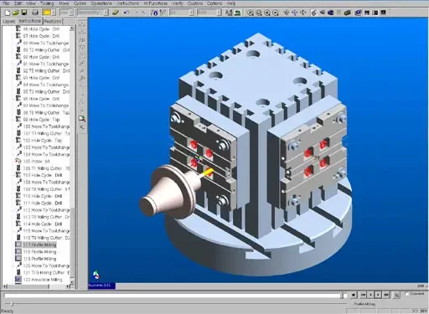
Task: Click the Undo arrow icon
Action: point(127,13)
